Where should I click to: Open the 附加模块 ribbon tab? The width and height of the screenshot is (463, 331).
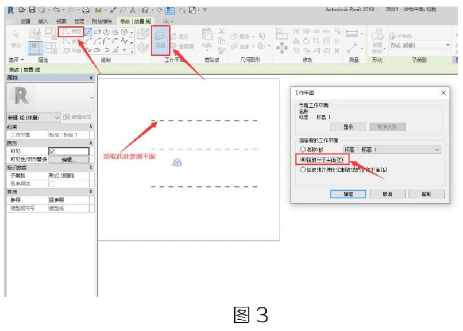tap(102, 21)
